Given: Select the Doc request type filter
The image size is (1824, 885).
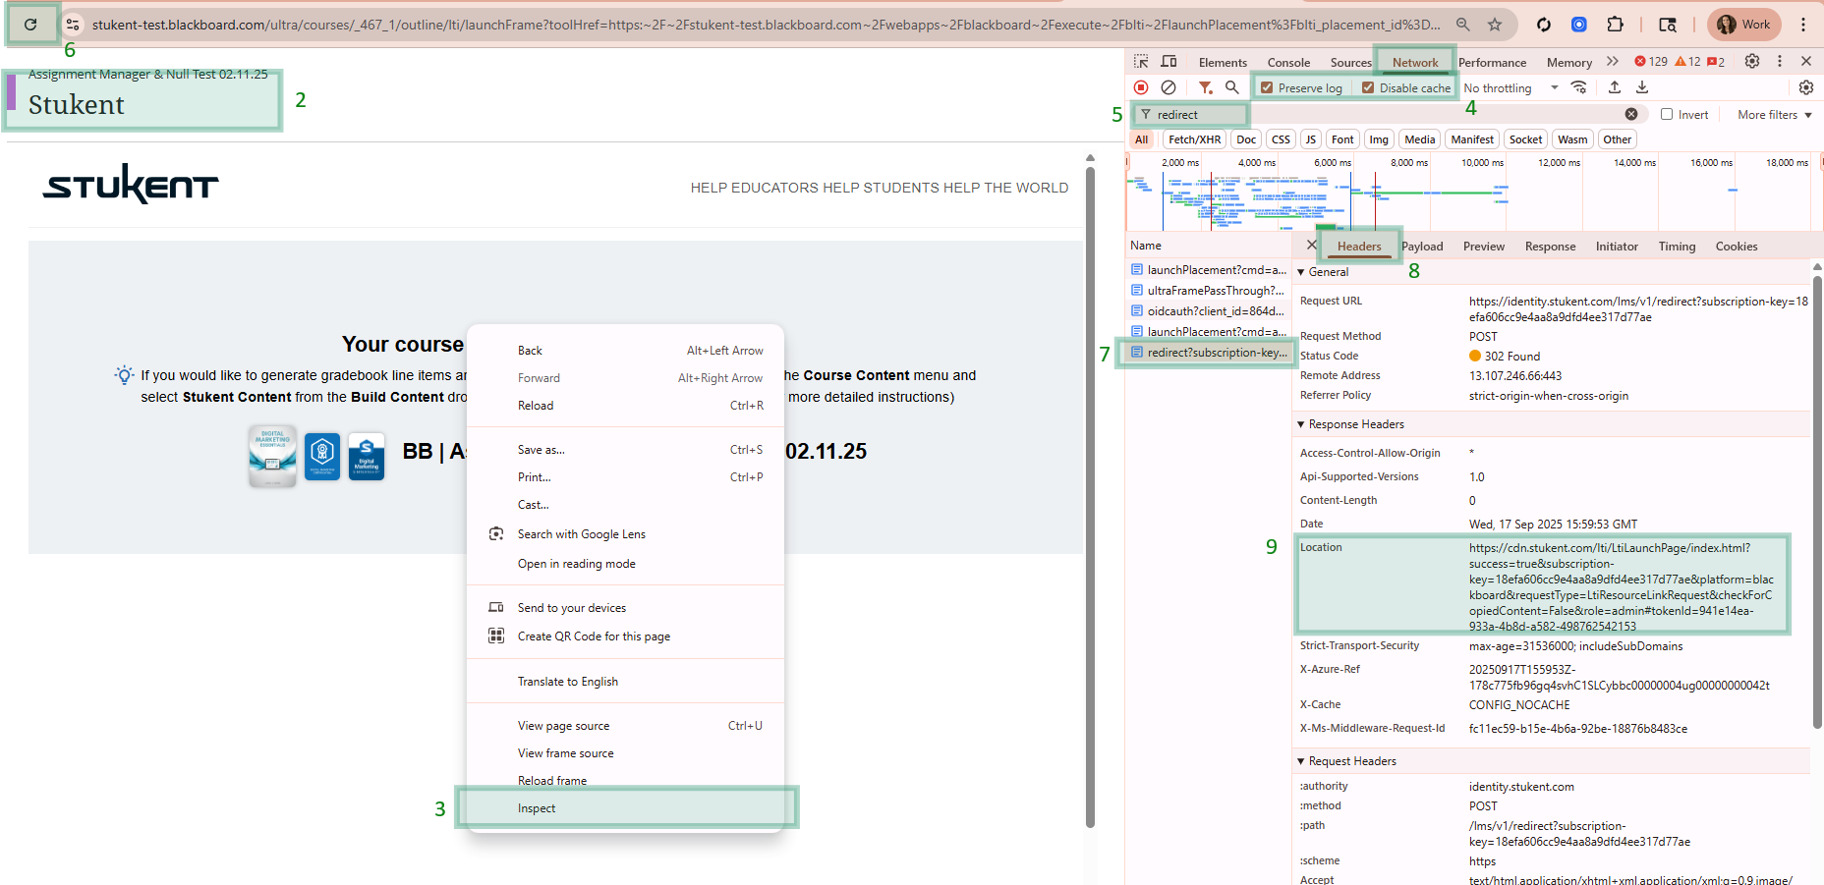Looking at the screenshot, I should pyautogui.click(x=1246, y=139).
